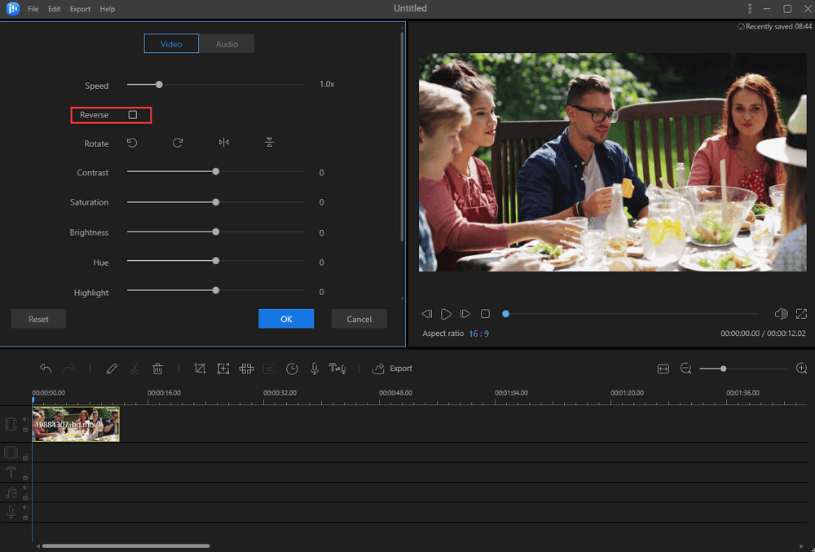815x552 pixels.
Task: Open the duration clock tool
Action: (292, 369)
